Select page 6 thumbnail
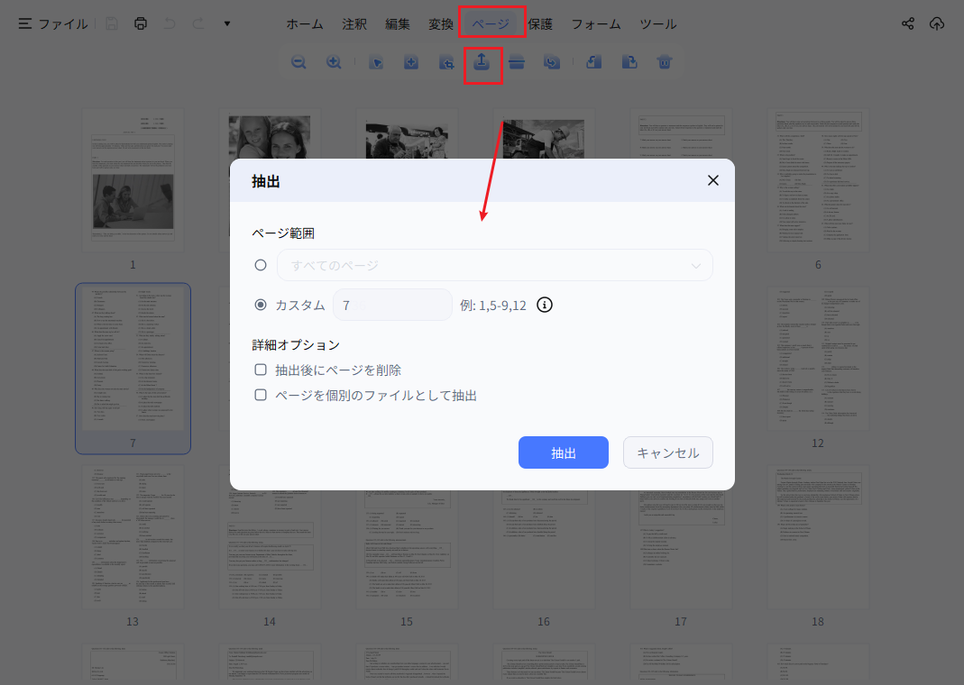The image size is (964, 685). (x=818, y=181)
